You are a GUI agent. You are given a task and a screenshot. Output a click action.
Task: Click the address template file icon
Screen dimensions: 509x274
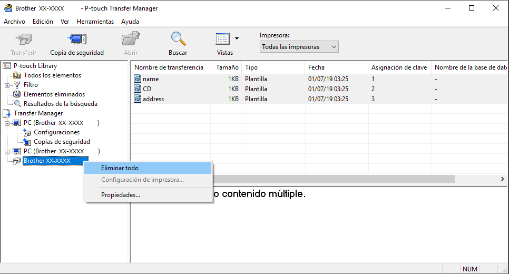(x=138, y=99)
